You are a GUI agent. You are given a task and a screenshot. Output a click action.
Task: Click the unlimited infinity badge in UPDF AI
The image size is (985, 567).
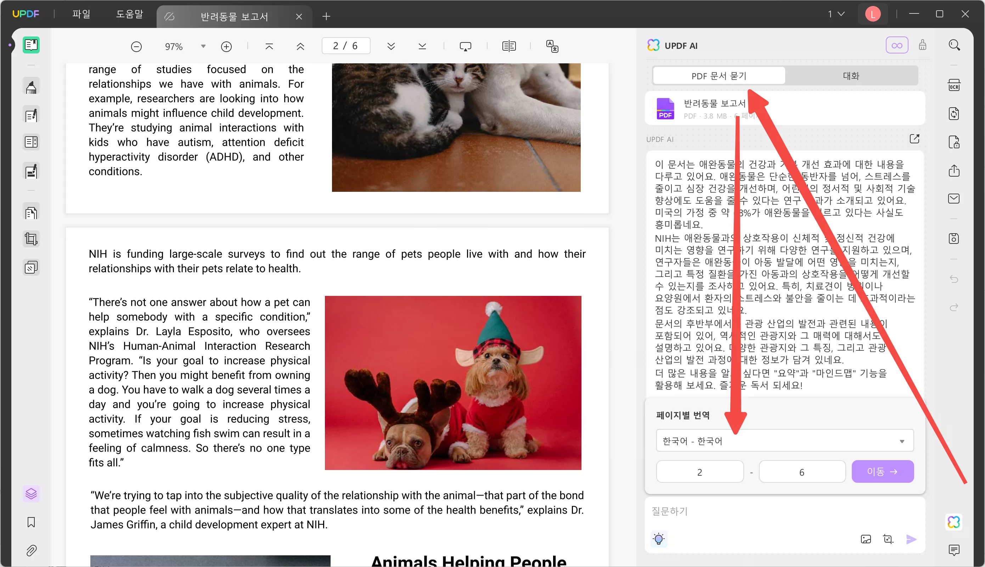pos(897,45)
